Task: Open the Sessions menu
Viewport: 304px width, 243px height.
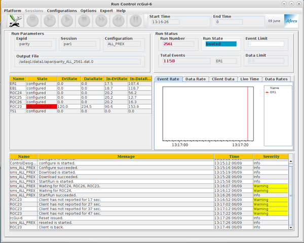Action: [34, 11]
